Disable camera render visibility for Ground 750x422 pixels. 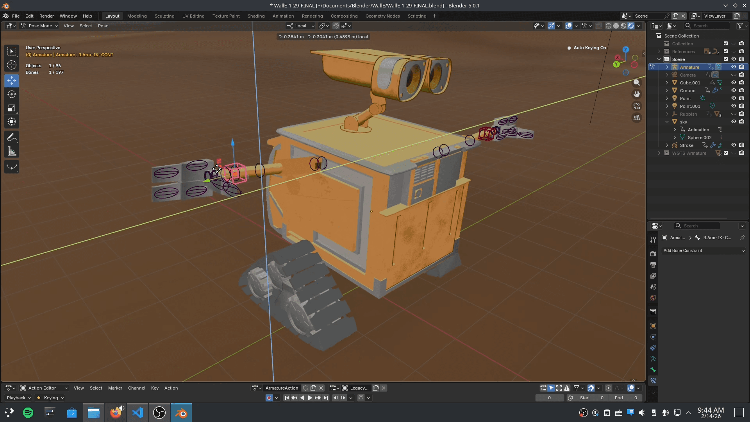click(742, 90)
